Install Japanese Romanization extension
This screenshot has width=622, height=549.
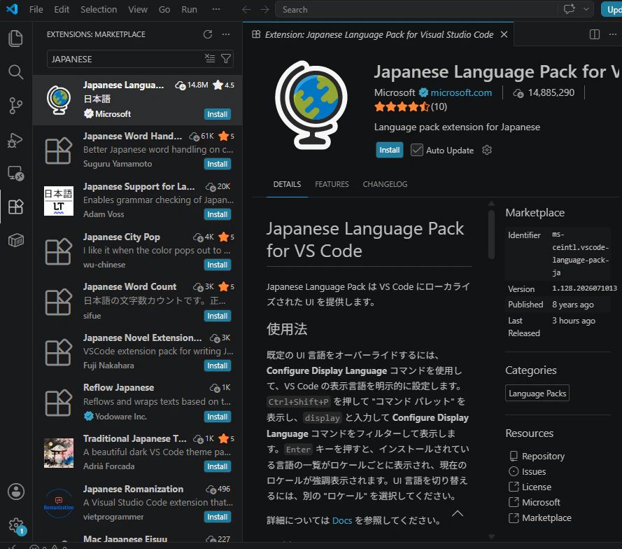click(x=218, y=517)
